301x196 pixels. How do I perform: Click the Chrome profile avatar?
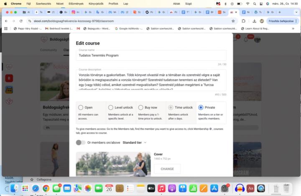tap(262, 21)
